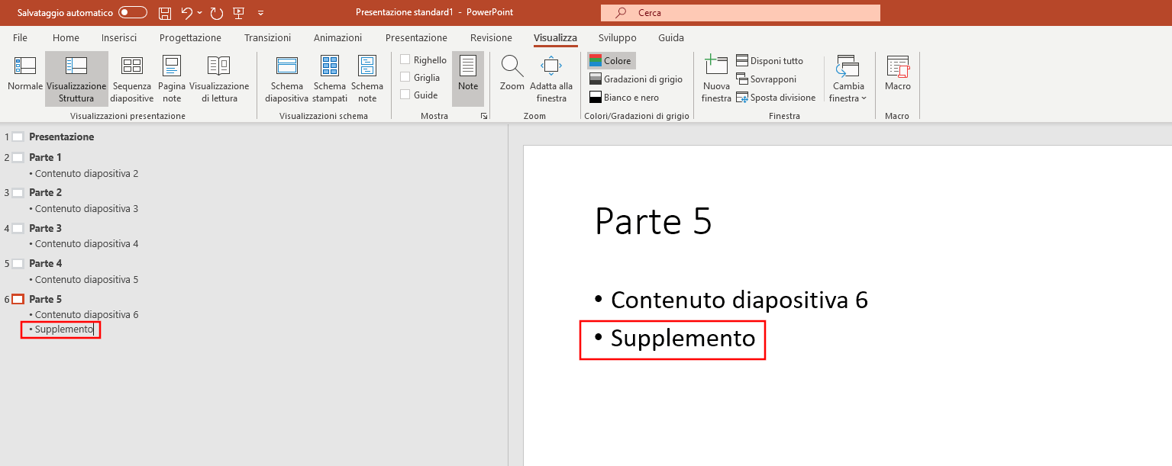The width and height of the screenshot is (1172, 466).
Task: Click slide bullet 'Supplemento'
Action: (x=683, y=338)
